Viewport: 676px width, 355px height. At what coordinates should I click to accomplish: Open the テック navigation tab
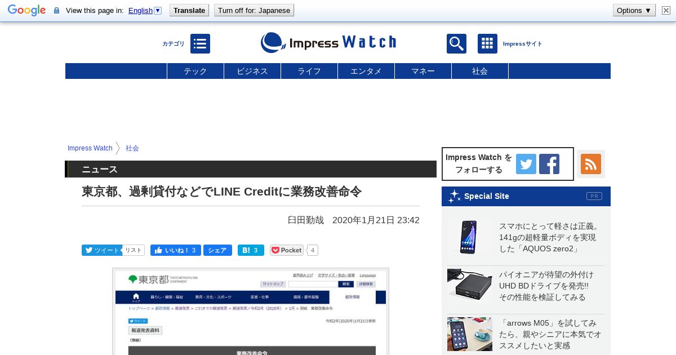[x=195, y=71]
